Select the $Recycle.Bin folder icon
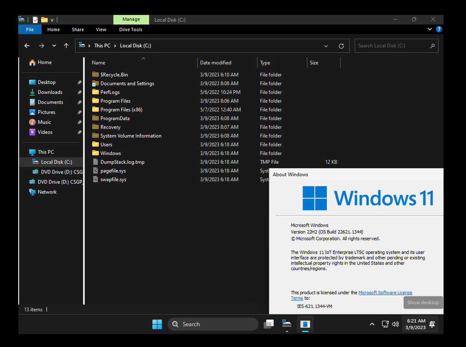 [x=95, y=74]
